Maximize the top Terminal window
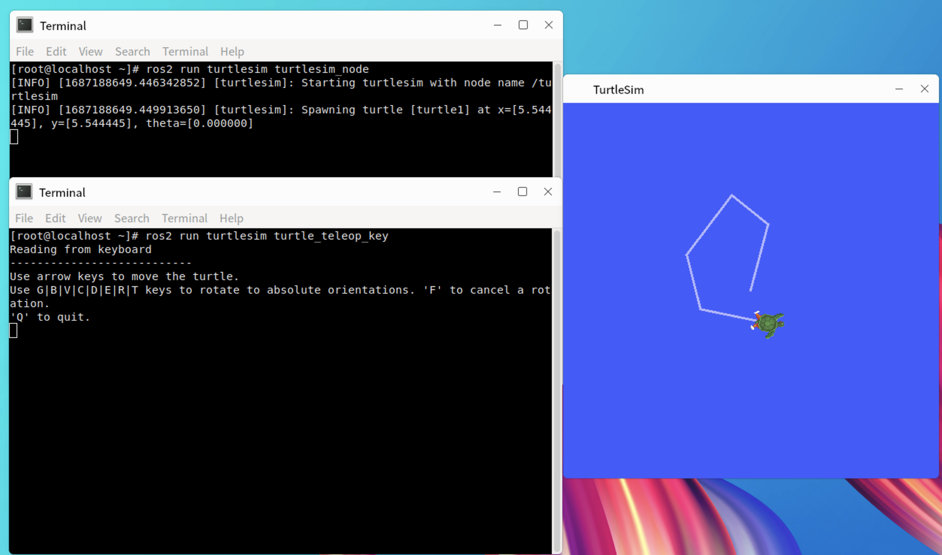Screen dimensions: 942x555 point(523,25)
